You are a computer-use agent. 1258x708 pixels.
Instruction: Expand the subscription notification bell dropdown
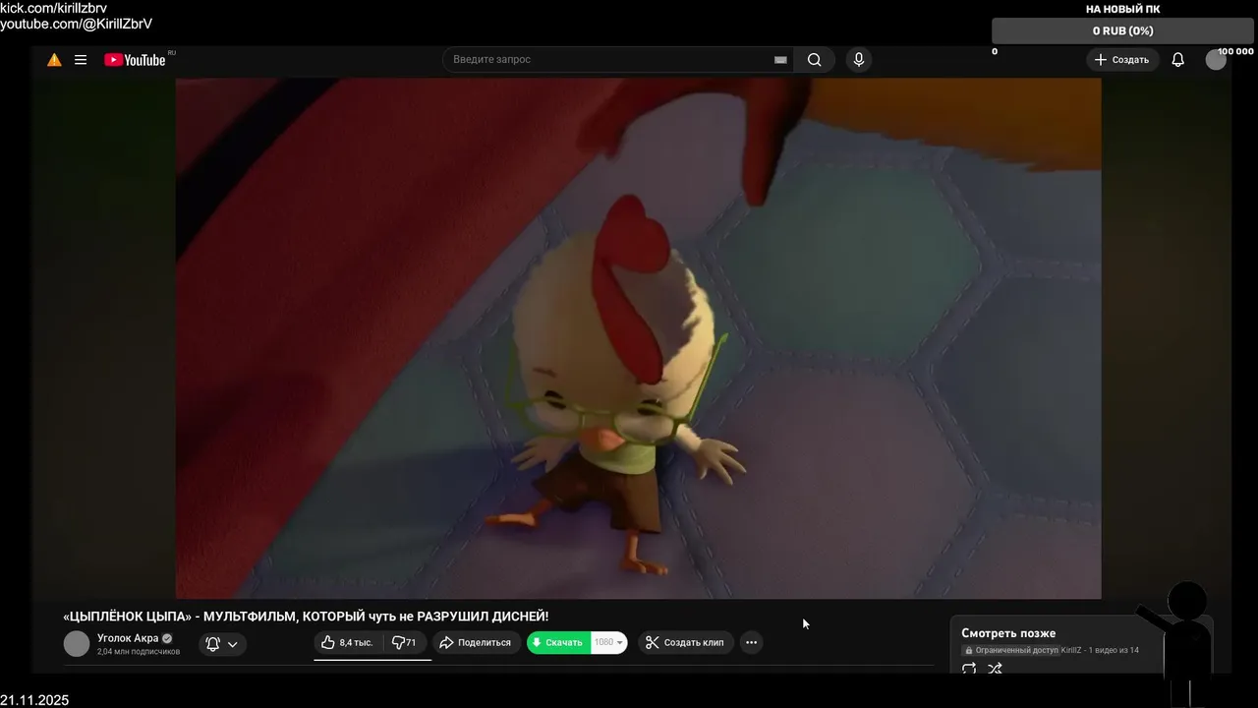(222, 644)
